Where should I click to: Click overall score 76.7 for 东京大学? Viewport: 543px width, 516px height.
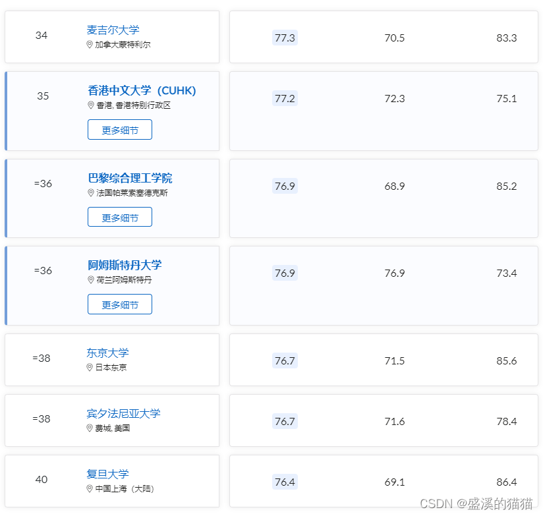(x=285, y=360)
